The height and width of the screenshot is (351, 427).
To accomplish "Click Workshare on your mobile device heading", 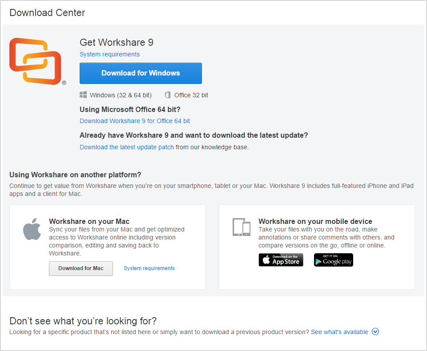I will [x=315, y=221].
